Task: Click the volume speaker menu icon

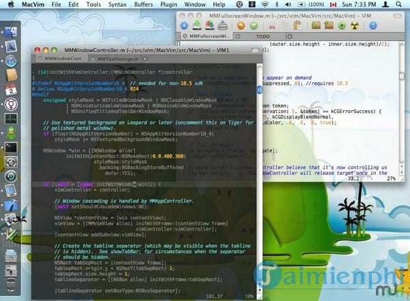Action: click(288, 5)
